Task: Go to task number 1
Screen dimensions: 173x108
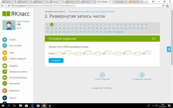Action: [x=48, y=25]
